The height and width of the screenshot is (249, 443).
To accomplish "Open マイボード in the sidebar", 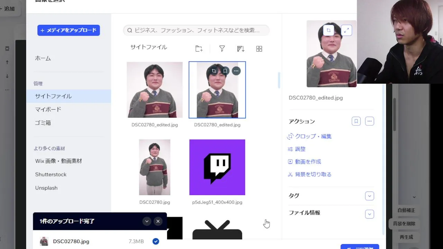I will pos(48,109).
